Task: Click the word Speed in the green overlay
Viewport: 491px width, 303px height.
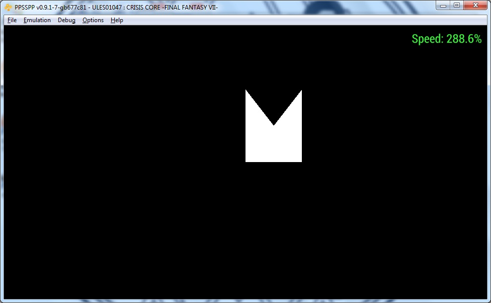Action: click(427, 39)
